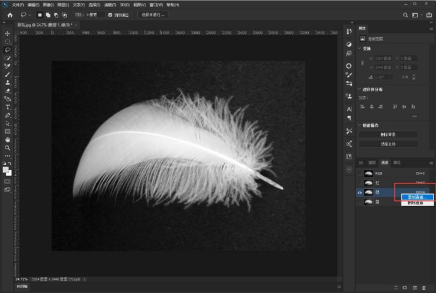Open Properties panel flyout menu
This screenshot has height=293, width=436.
point(431,28)
